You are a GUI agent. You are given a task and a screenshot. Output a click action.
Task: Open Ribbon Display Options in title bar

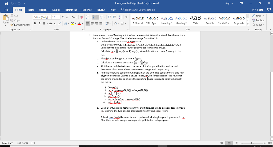click(241, 3)
